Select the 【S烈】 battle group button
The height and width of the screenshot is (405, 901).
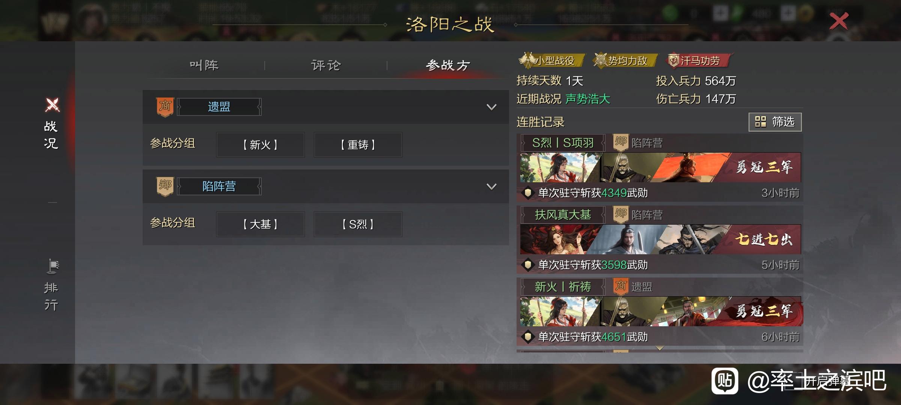[x=358, y=224]
